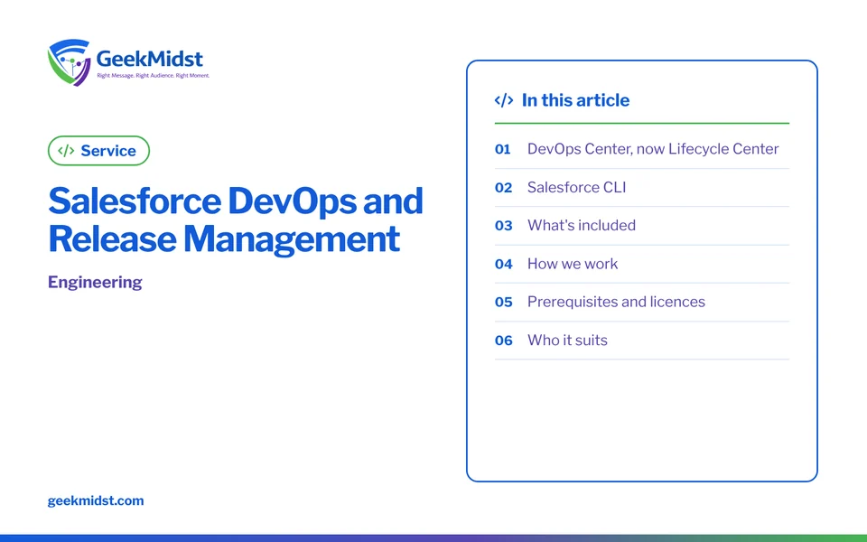Viewport: 867px width, 542px height.
Task: Click the number 01 in contents list
Action: pyautogui.click(x=503, y=149)
